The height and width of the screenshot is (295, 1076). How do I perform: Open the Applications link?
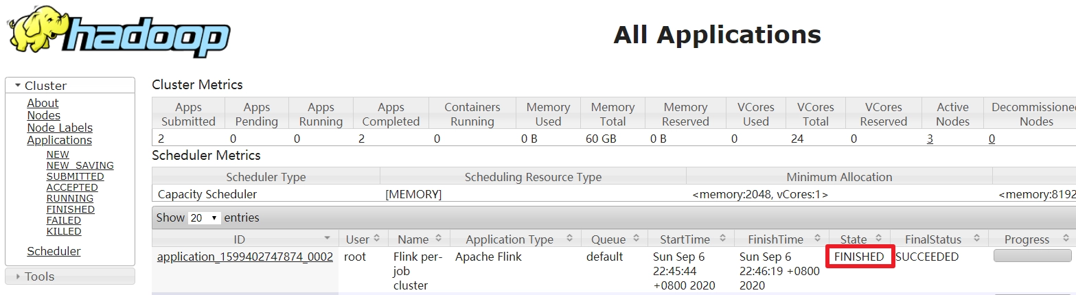[x=59, y=140]
